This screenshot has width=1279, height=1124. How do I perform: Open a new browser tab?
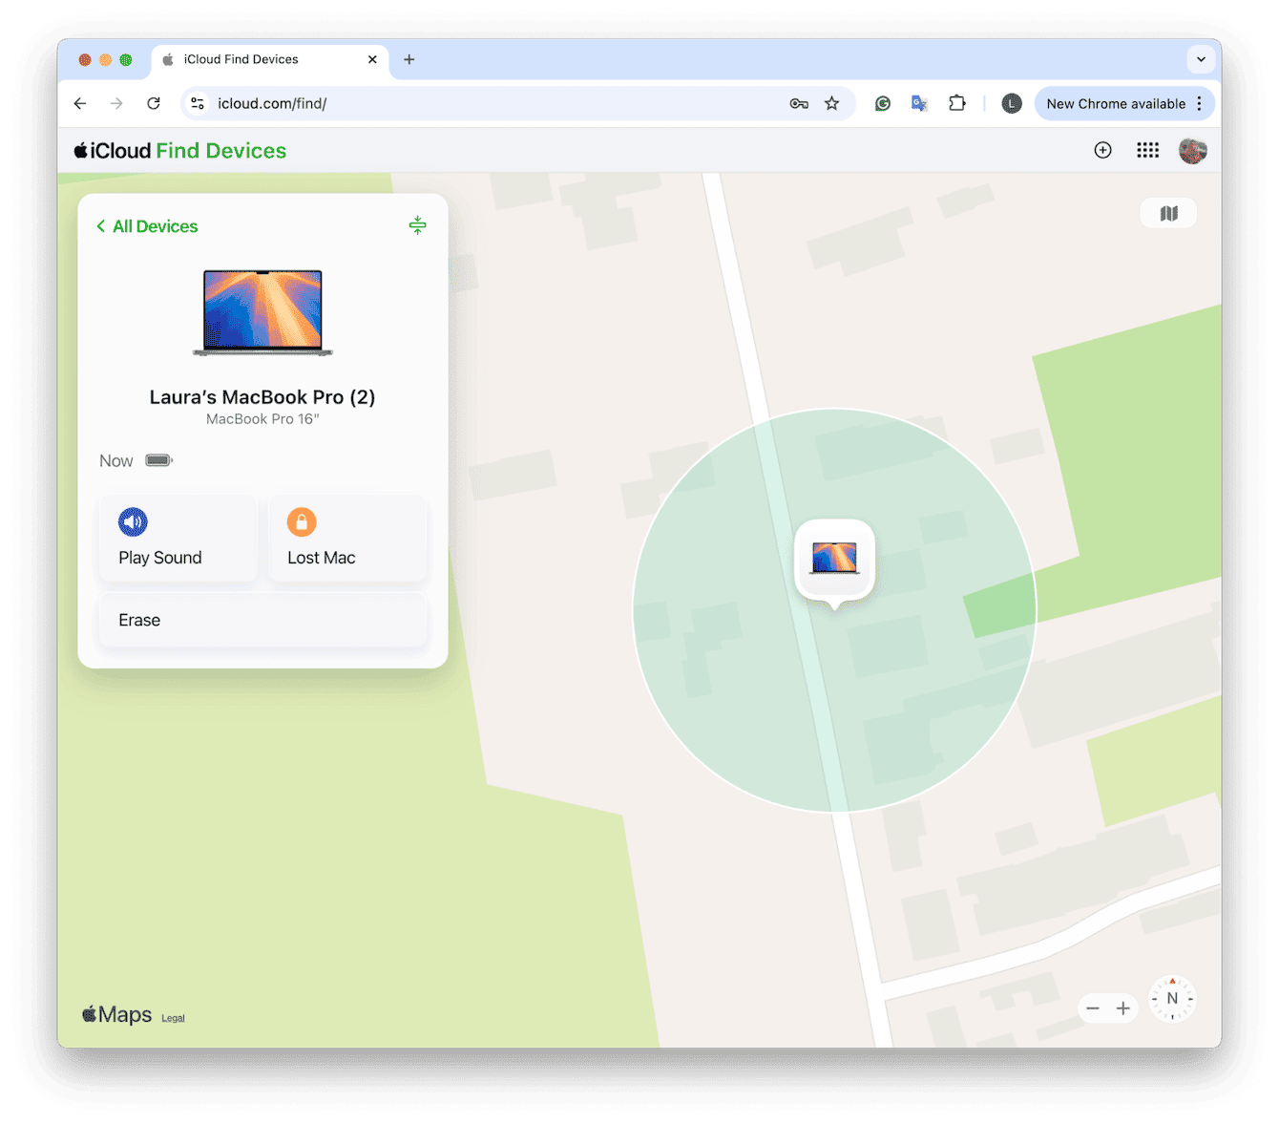pyautogui.click(x=409, y=59)
